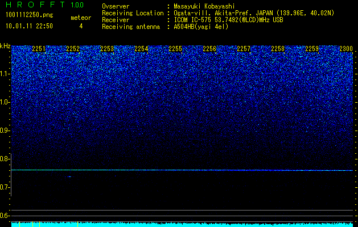Click the Receiver label
Image resolution: width=358 pixels, height=227 pixels.
(x=116, y=20)
